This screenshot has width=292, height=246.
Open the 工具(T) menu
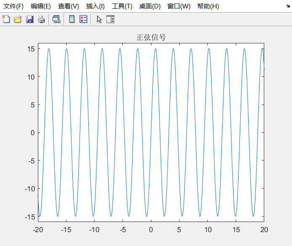pos(122,6)
